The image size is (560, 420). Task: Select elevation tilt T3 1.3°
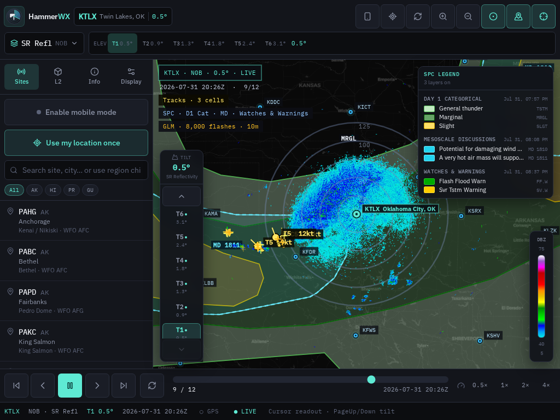pyautogui.click(x=184, y=43)
